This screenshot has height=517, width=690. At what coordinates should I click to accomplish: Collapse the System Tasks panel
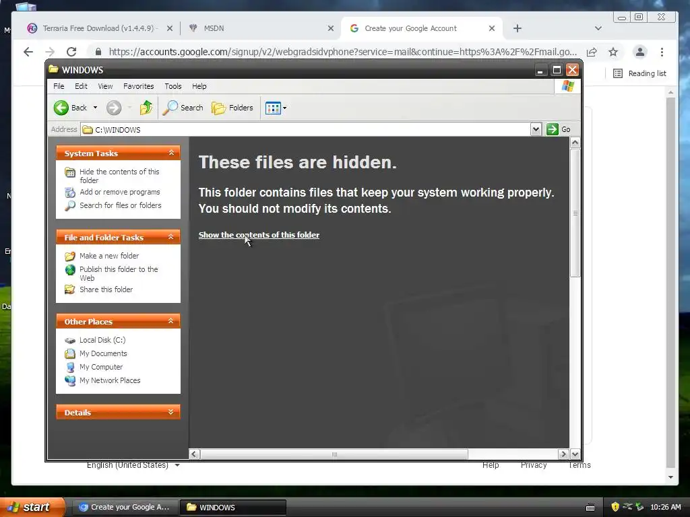coord(171,153)
